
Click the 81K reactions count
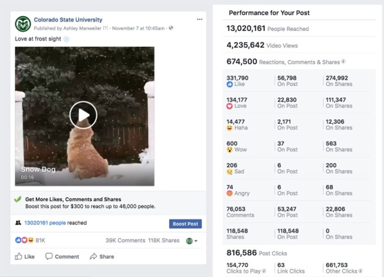40,240
